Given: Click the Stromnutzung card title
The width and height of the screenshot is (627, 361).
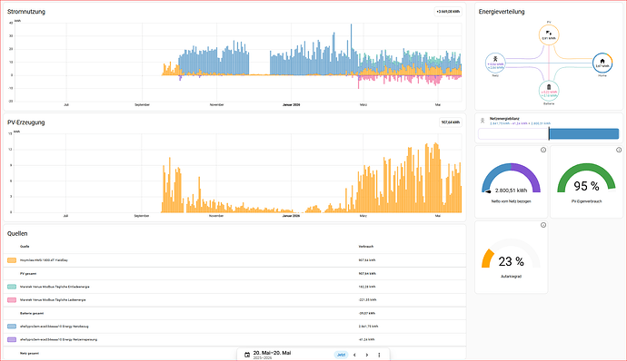Looking at the screenshot, I should pos(26,12).
